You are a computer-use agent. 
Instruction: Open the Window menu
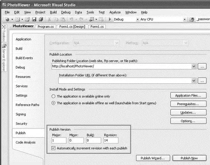point(131,12)
